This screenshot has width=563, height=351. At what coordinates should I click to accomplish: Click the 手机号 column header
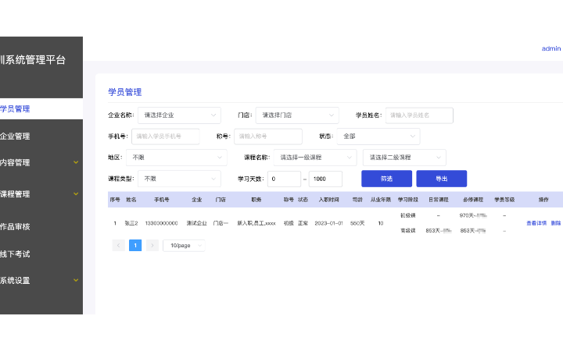[x=162, y=200]
